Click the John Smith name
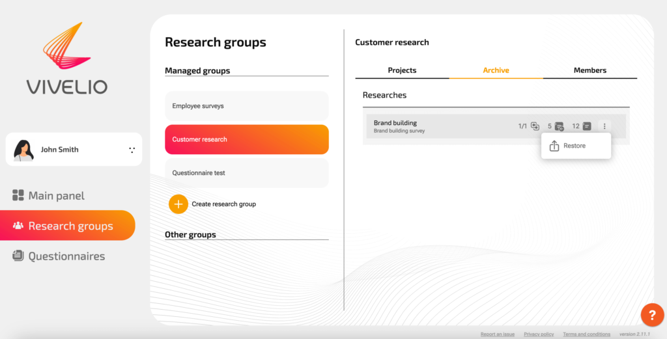 tap(59, 150)
